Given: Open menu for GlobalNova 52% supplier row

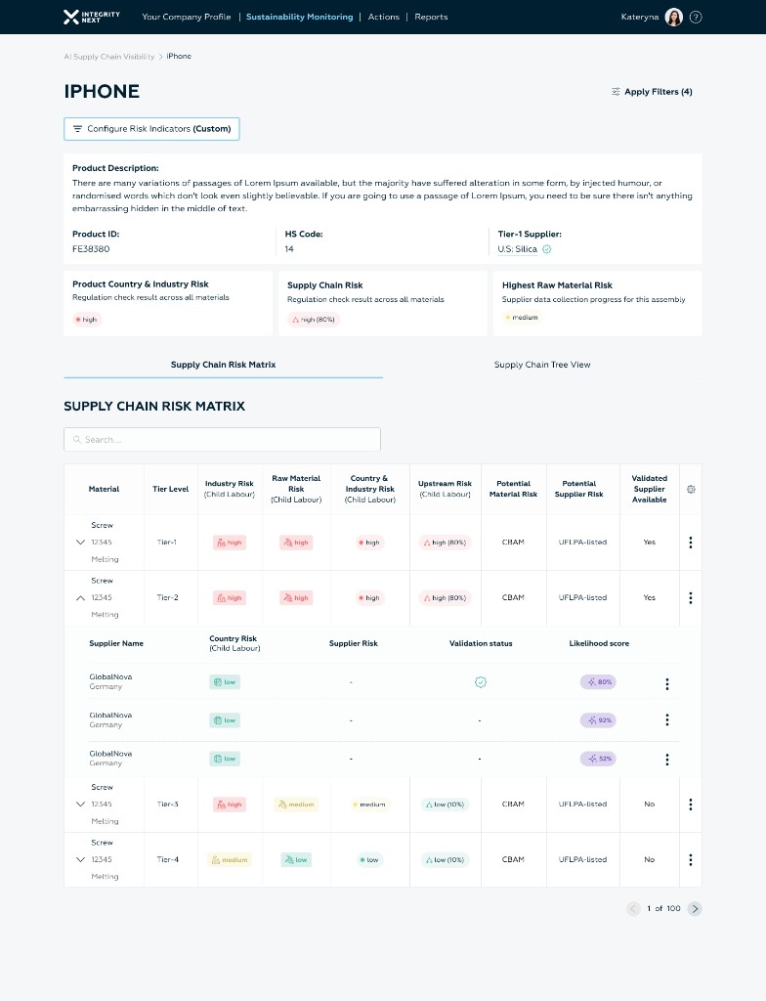Looking at the screenshot, I should coord(667,759).
